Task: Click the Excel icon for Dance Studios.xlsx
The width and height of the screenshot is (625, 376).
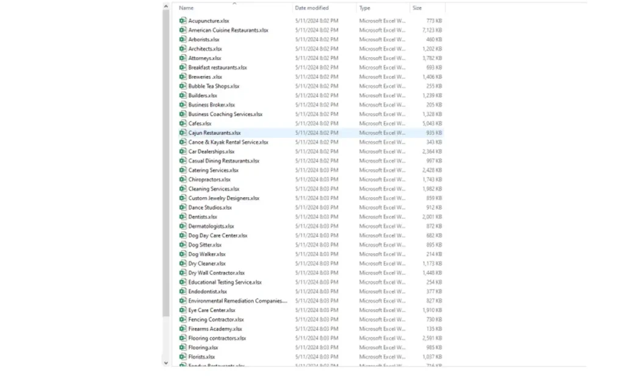Action: (182, 208)
